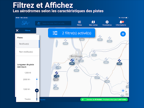Click the IGN attribution logo
The width and height of the screenshot is (144, 108).
[127, 94]
